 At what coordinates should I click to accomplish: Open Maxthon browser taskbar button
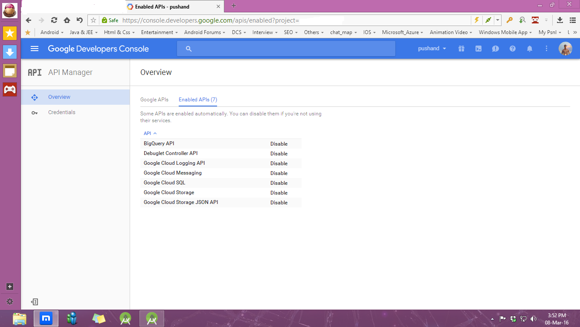pyautogui.click(x=46, y=318)
